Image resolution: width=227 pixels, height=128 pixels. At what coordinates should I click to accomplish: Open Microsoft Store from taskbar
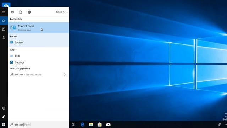coord(100,124)
